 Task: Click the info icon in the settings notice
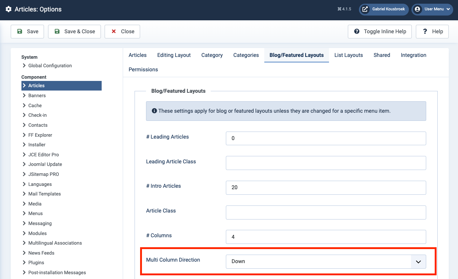click(x=154, y=111)
